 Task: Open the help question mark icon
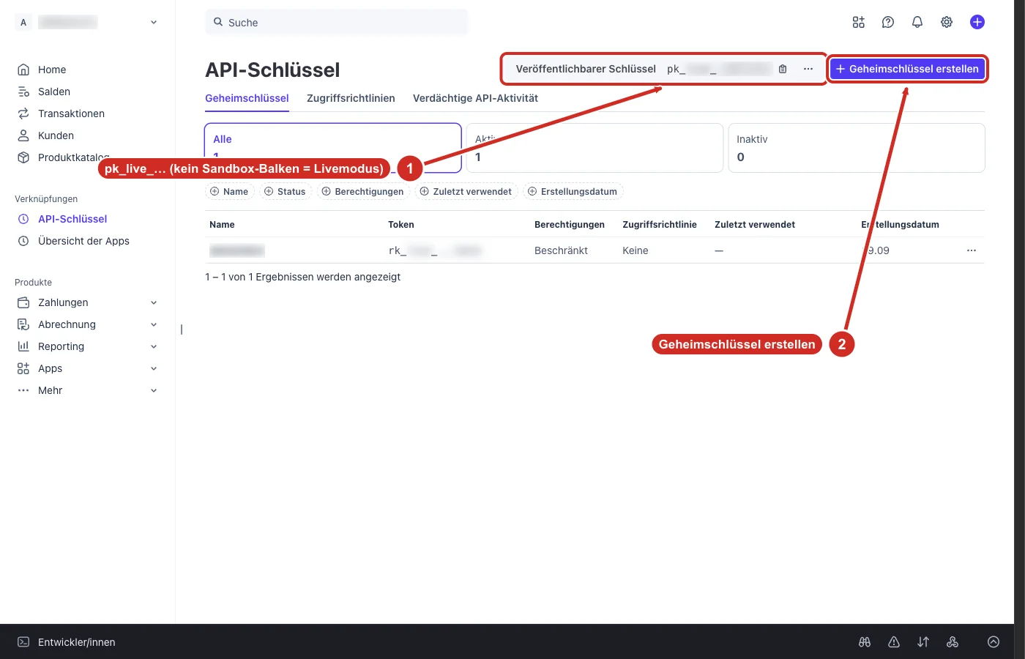(x=888, y=22)
